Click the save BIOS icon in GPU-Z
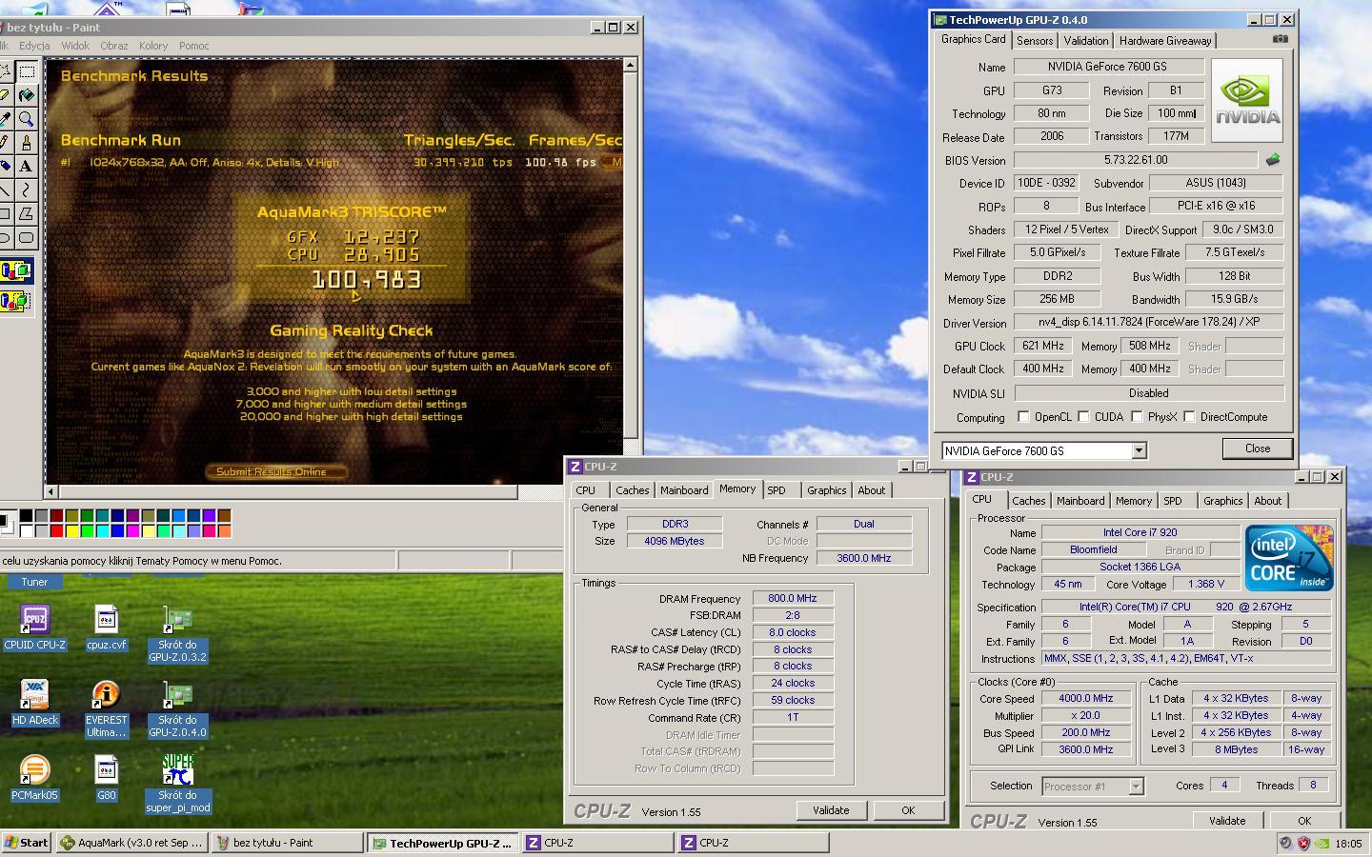1372x857 pixels. [x=1272, y=160]
